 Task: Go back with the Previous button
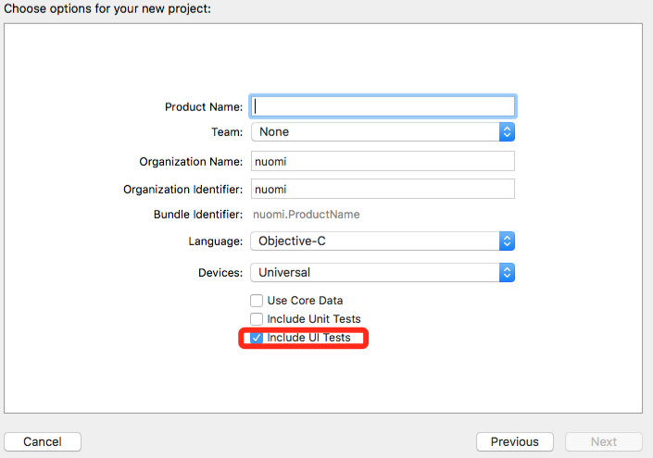click(514, 442)
